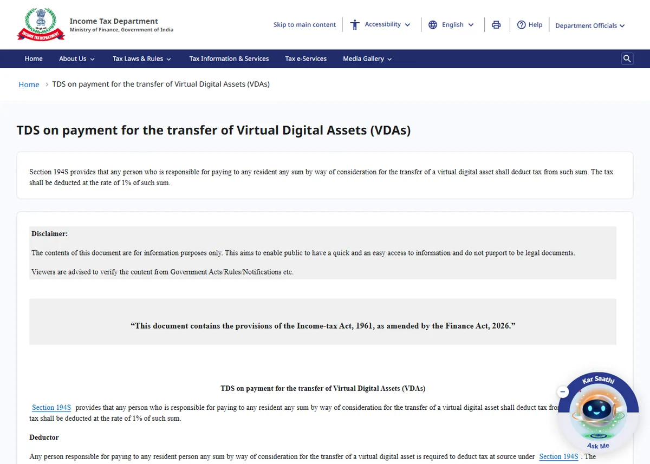Open Tax Information & Services menu
Screen dimensions: 650x464
tap(229, 58)
